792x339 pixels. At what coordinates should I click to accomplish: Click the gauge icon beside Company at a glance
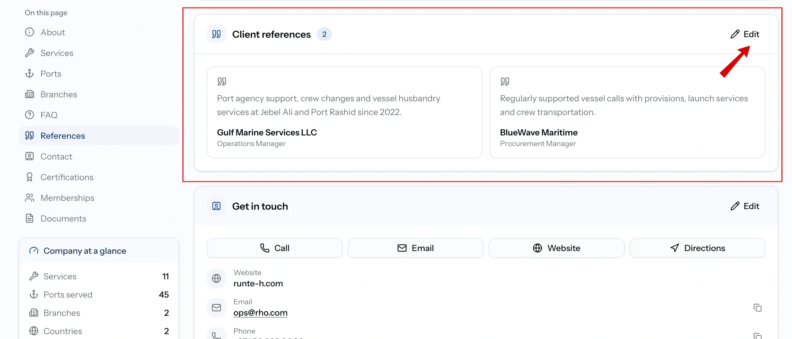click(34, 251)
